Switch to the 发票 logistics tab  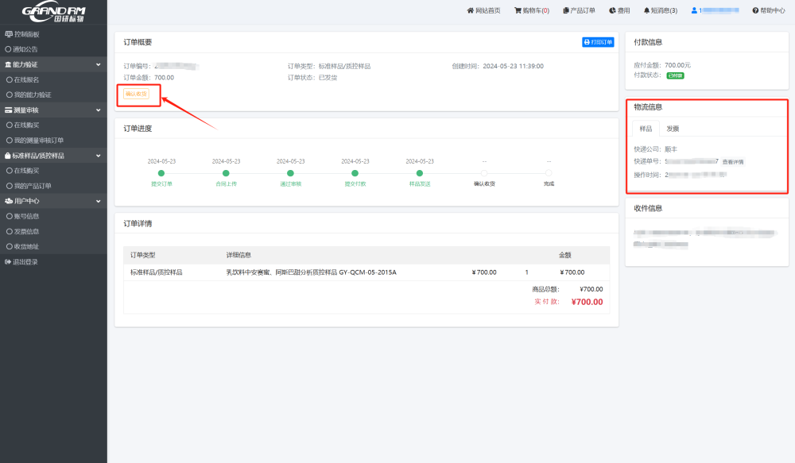(x=673, y=129)
